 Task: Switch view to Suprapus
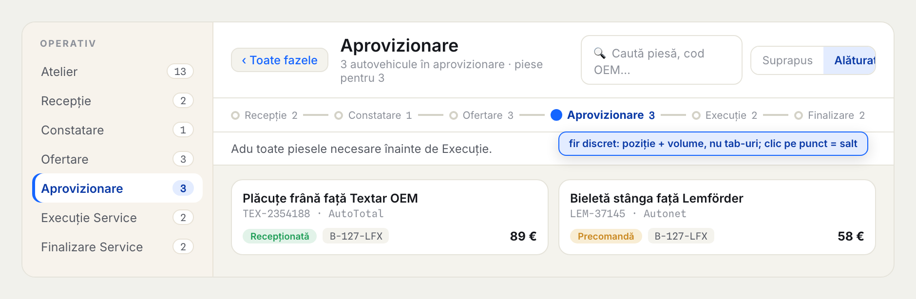(x=787, y=60)
